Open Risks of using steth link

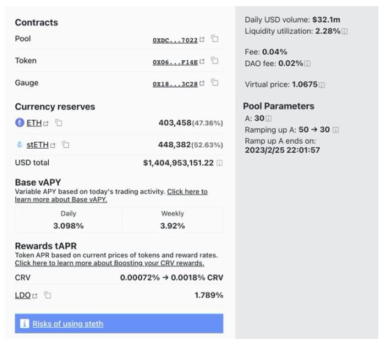click(68, 324)
